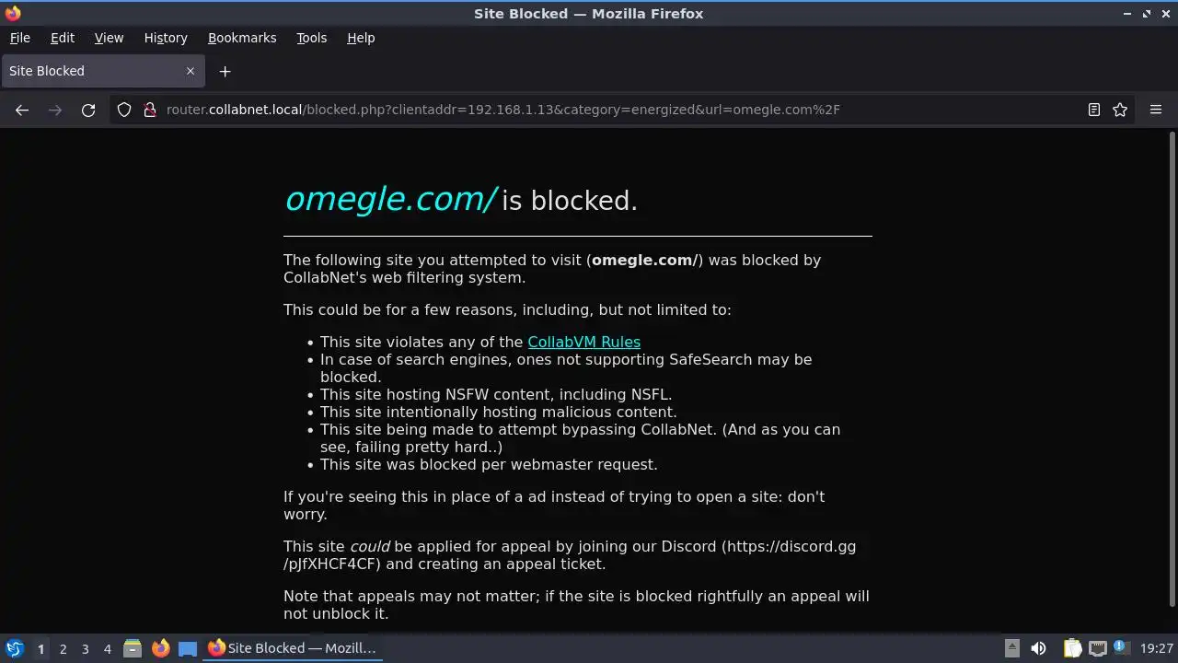Open clipboard manager tray icon

click(1072, 648)
